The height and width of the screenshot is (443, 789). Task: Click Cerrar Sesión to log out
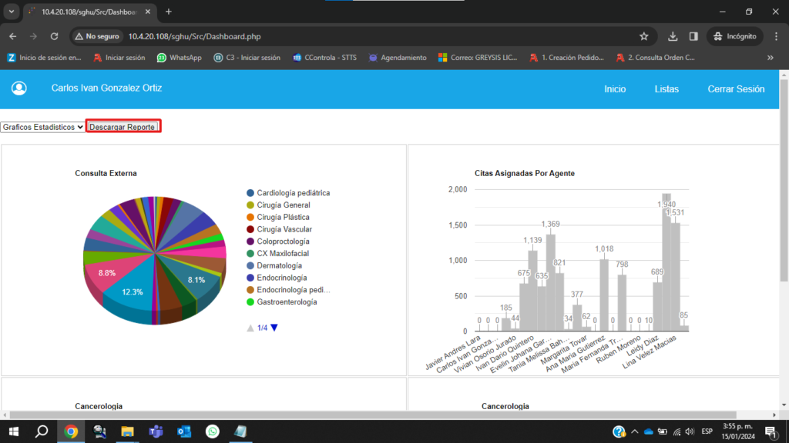click(736, 89)
